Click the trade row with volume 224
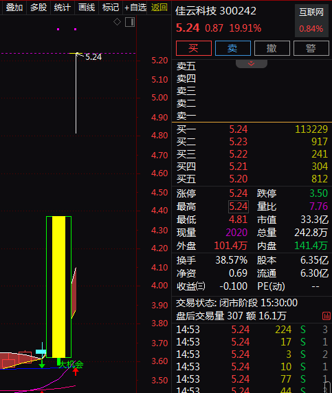Image resolution: width=332 pixels, height=393 pixels. coord(252,330)
